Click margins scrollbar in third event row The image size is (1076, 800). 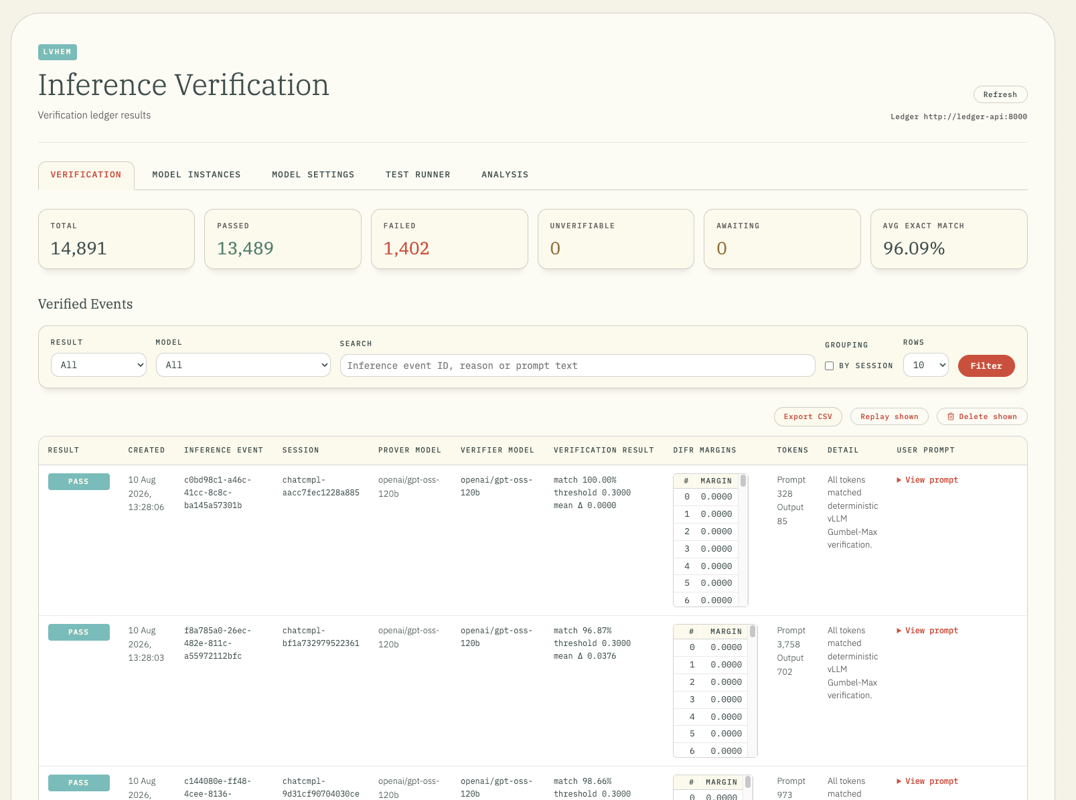pyautogui.click(x=749, y=782)
